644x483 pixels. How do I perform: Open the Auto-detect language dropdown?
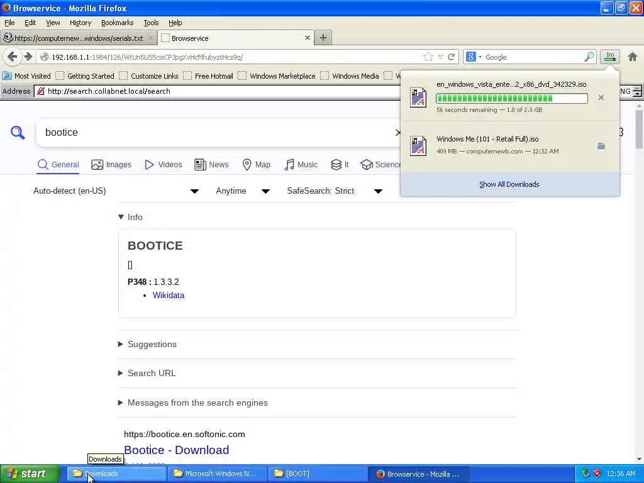click(x=116, y=191)
